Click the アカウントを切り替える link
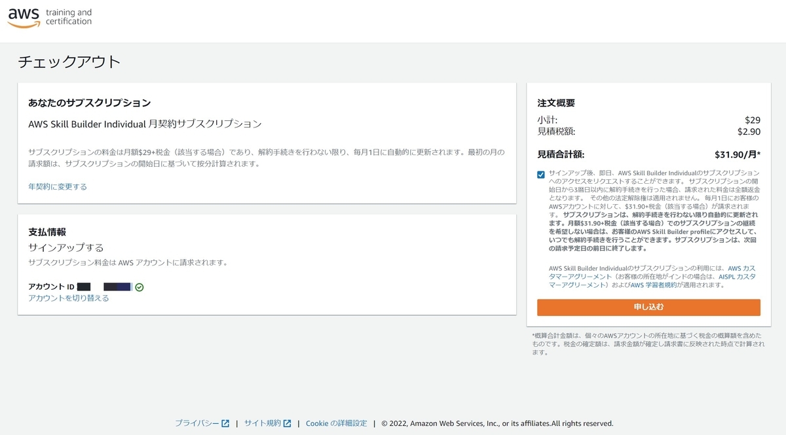The image size is (786, 435). click(69, 298)
